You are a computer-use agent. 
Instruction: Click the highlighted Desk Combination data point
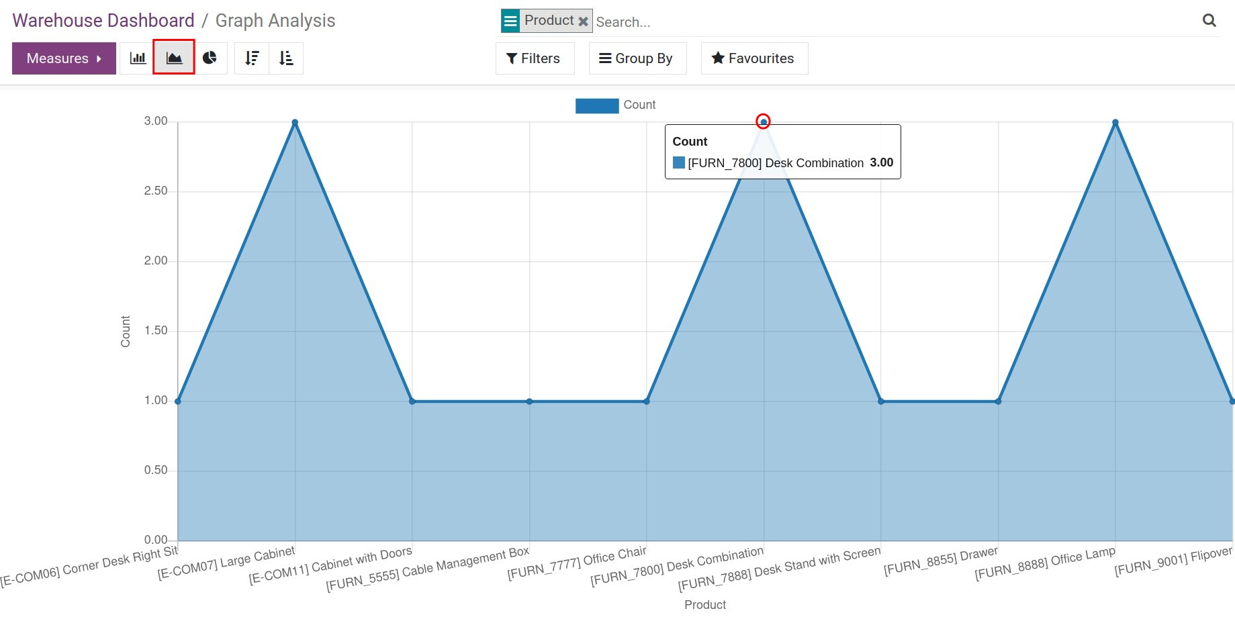(x=762, y=122)
